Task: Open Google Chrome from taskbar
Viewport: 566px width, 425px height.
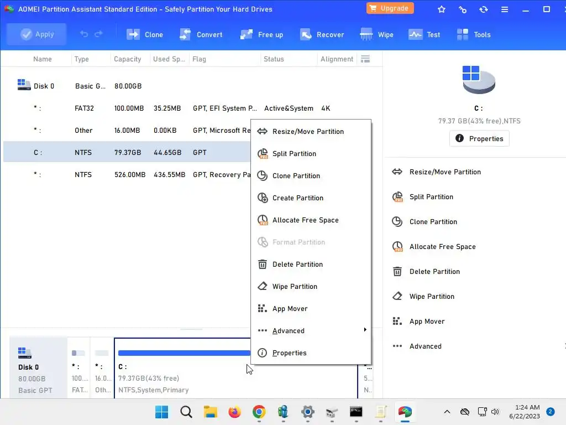Action: [259, 412]
